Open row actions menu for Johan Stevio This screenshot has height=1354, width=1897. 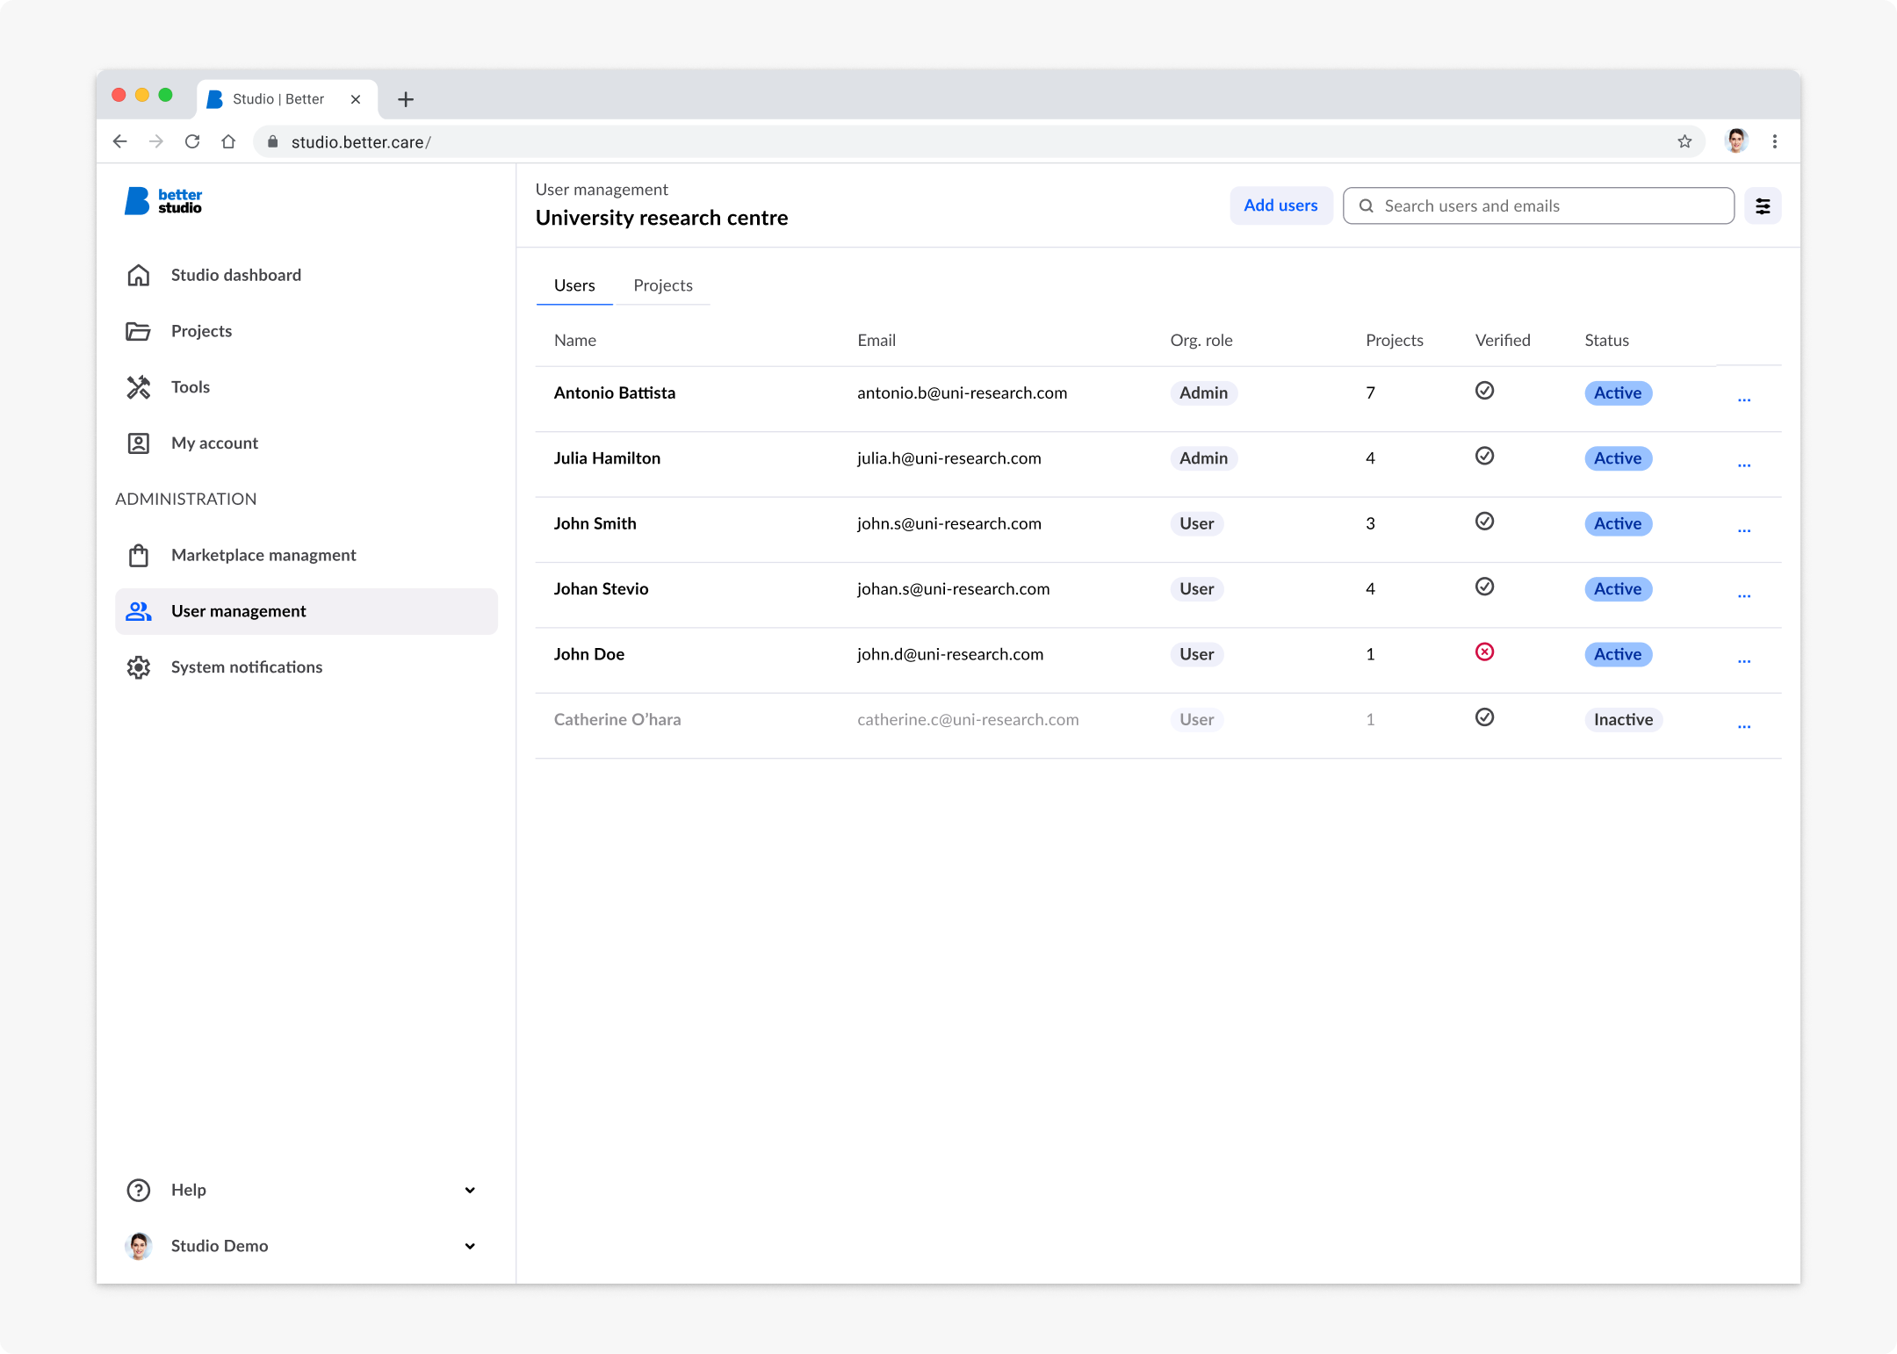coord(1744,595)
